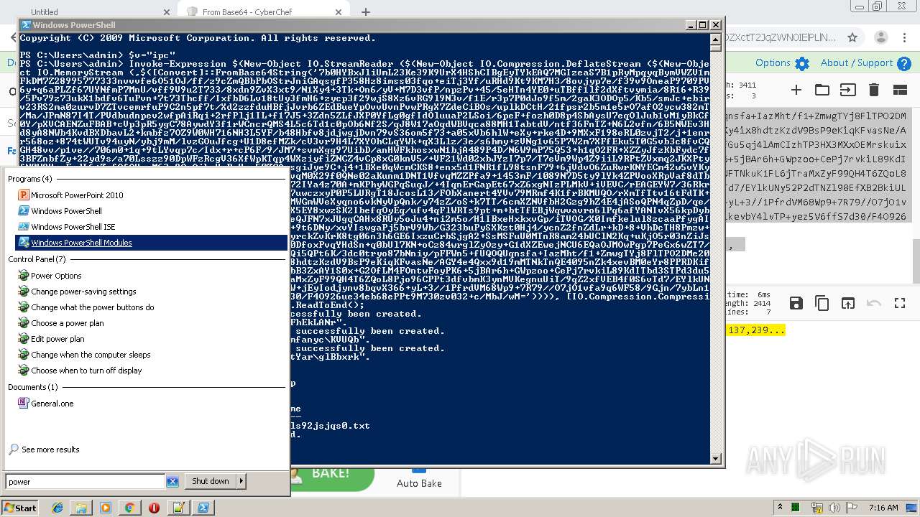Click the Documents (1) group header

[x=33, y=387]
